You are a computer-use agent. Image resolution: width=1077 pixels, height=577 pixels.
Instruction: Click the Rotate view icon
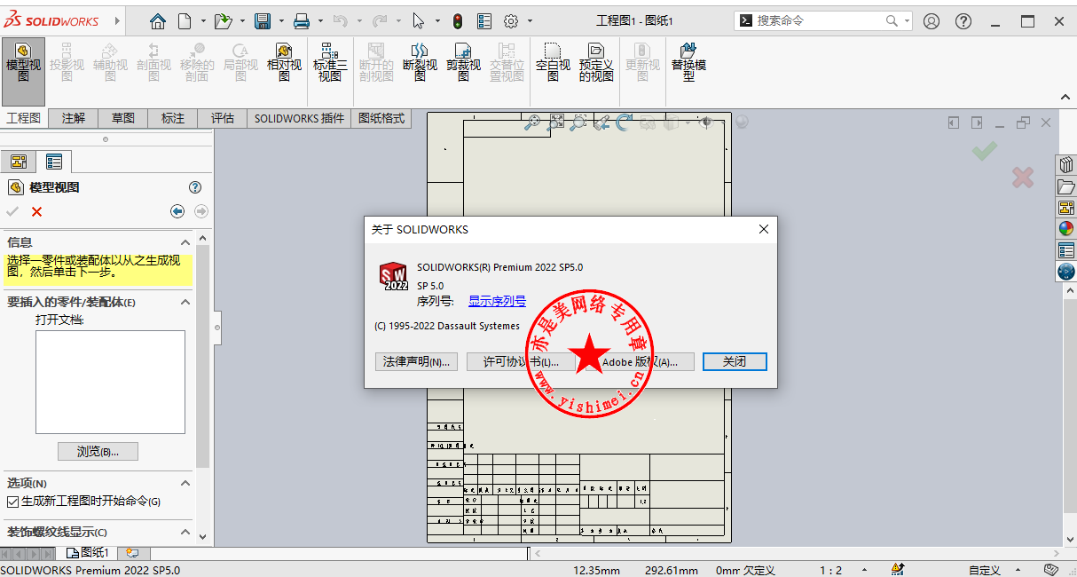pos(625,123)
